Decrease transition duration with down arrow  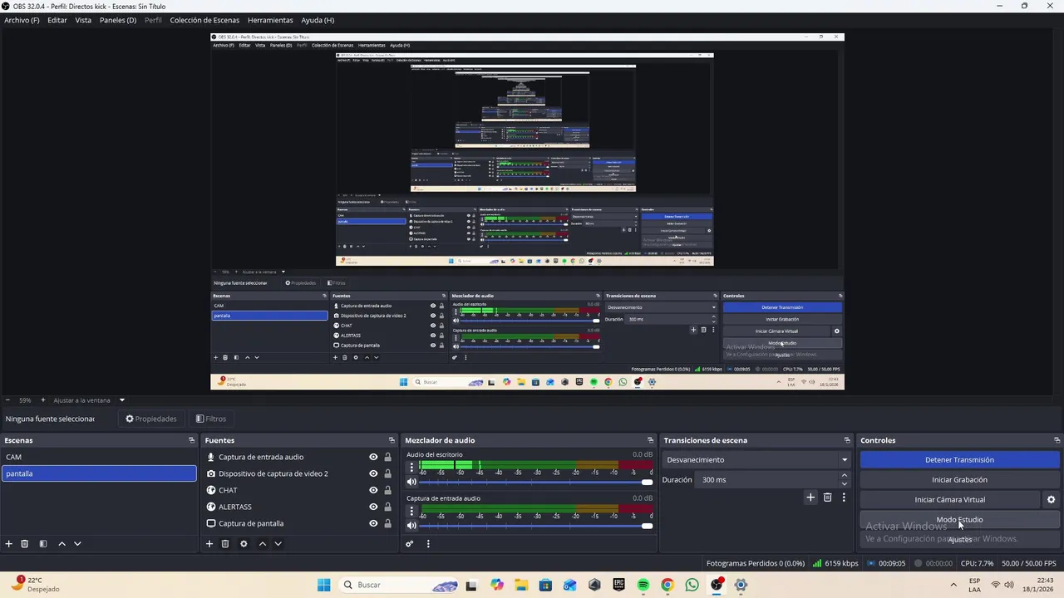click(x=844, y=483)
